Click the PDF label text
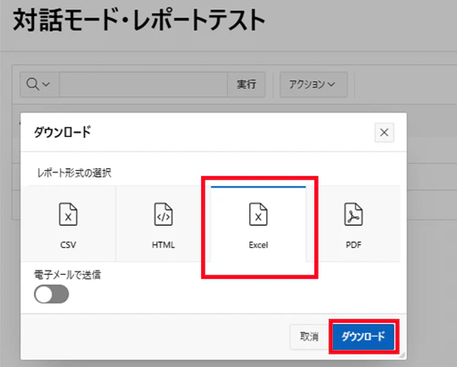457x367 pixels. click(354, 244)
